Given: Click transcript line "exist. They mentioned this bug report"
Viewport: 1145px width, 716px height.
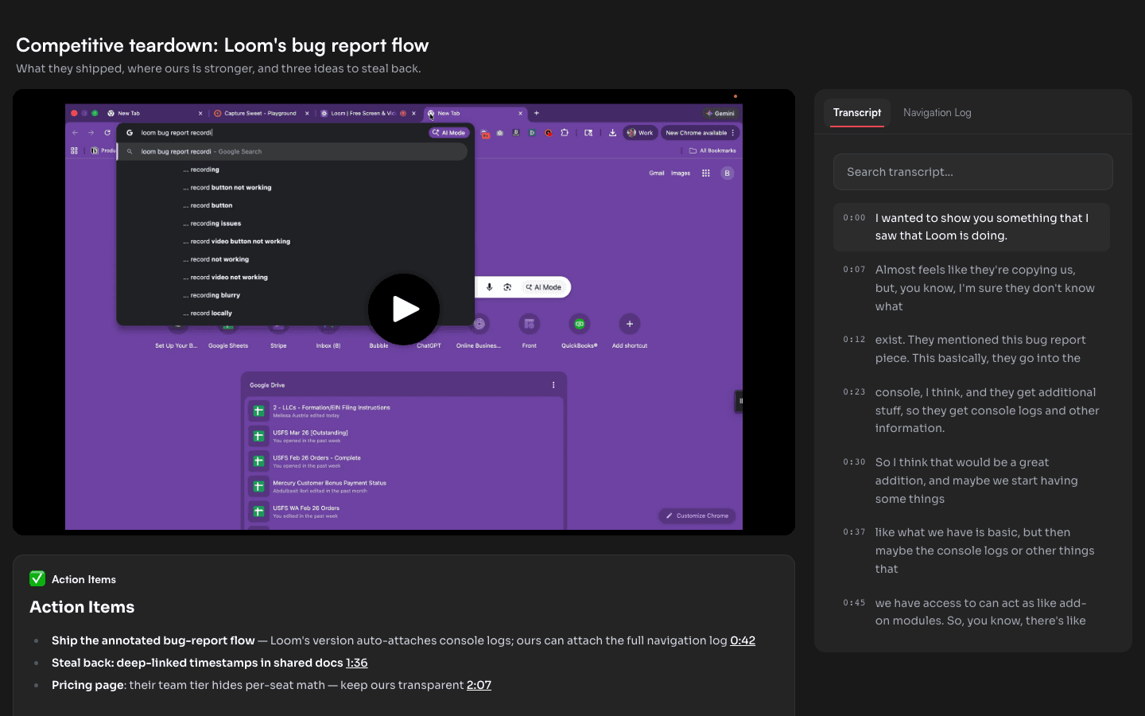Looking at the screenshot, I should pos(972,348).
